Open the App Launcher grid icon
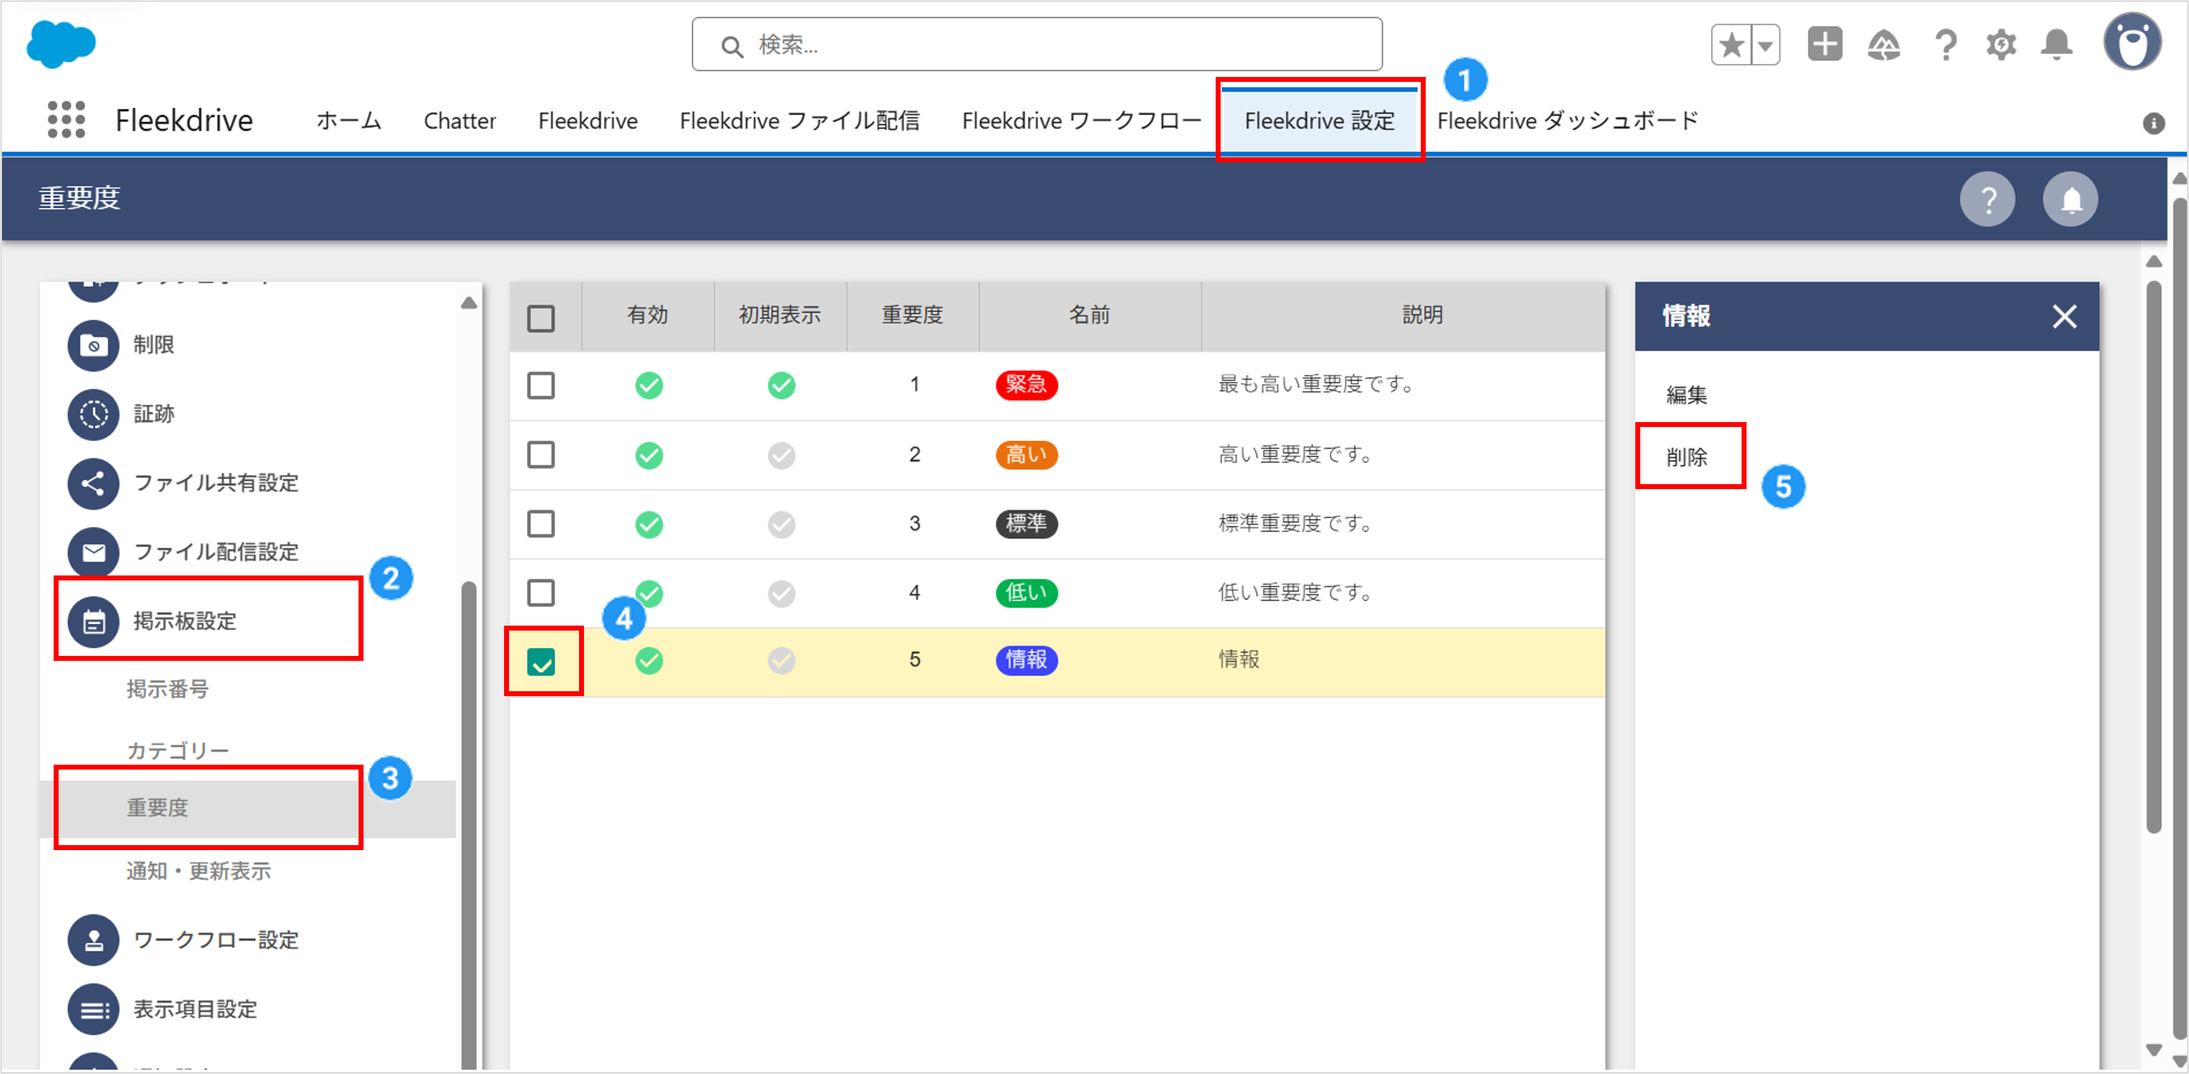Image resolution: width=2189 pixels, height=1074 pixels. tap(66, 120)
